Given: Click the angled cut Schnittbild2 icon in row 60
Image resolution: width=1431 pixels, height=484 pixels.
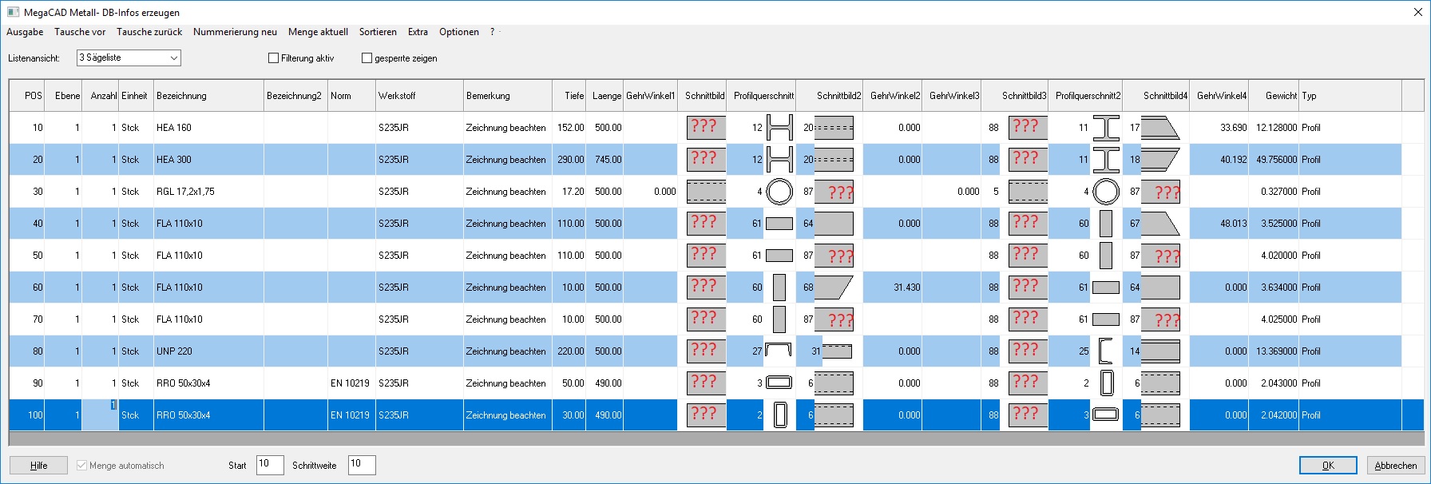Looking at the screenshot, I should coord(834,288).
